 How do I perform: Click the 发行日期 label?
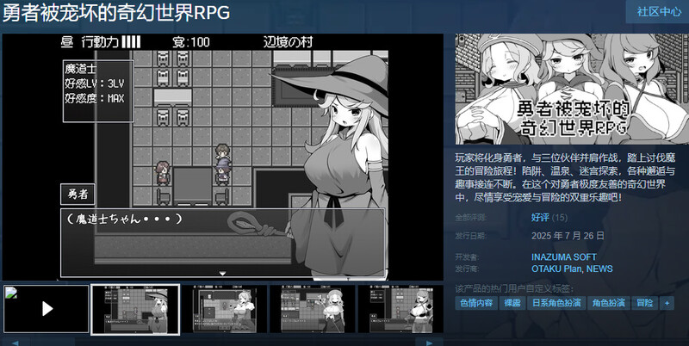(x=470, y=236)
